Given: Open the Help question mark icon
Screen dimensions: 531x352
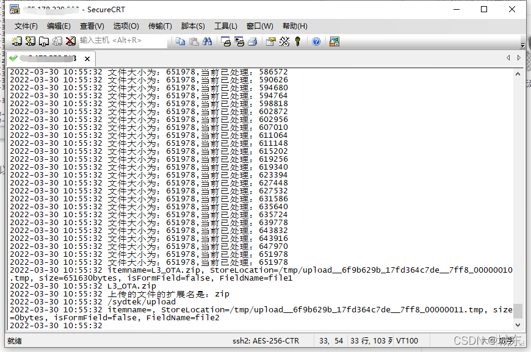Looking at the screenshot, I should point(316,41).
